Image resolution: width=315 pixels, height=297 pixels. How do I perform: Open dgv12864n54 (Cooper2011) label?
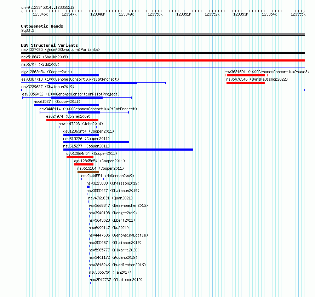pyautogui.click(x=92, y=153)
